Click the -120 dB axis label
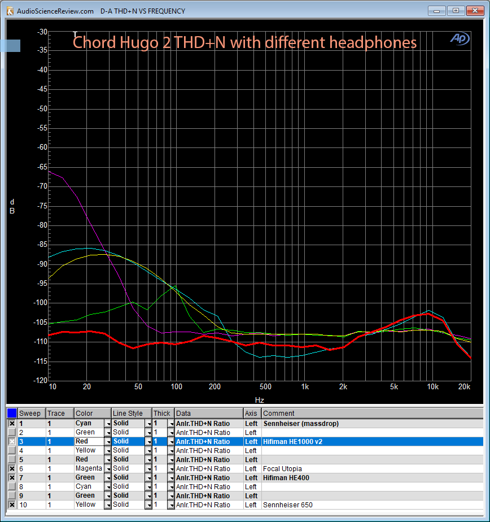The height and width of the screenshot is (522, 490). point(40,380)
